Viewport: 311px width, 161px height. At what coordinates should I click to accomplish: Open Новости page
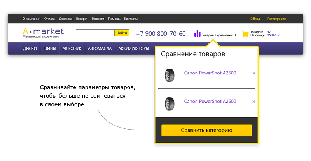coord(98,19)
